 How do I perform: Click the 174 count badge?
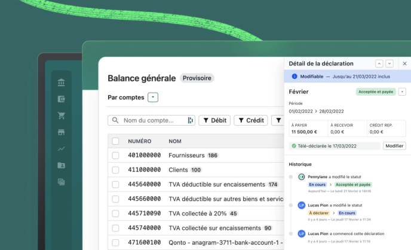[x=272, y=184]
